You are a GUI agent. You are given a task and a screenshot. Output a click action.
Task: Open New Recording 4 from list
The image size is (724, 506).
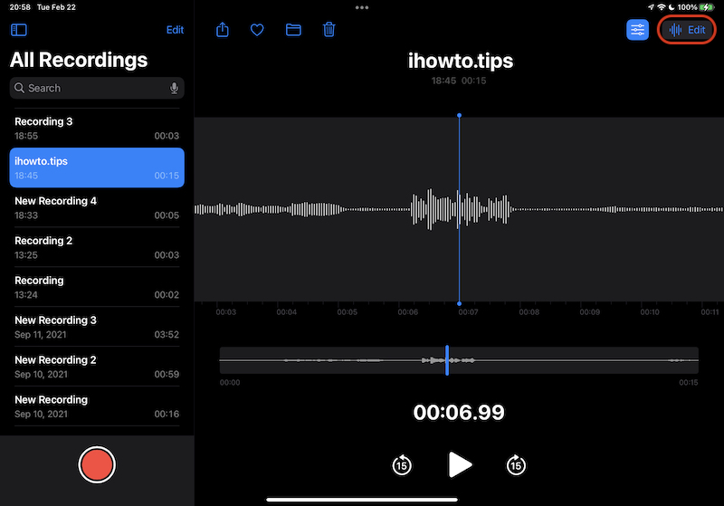[97, 207]
